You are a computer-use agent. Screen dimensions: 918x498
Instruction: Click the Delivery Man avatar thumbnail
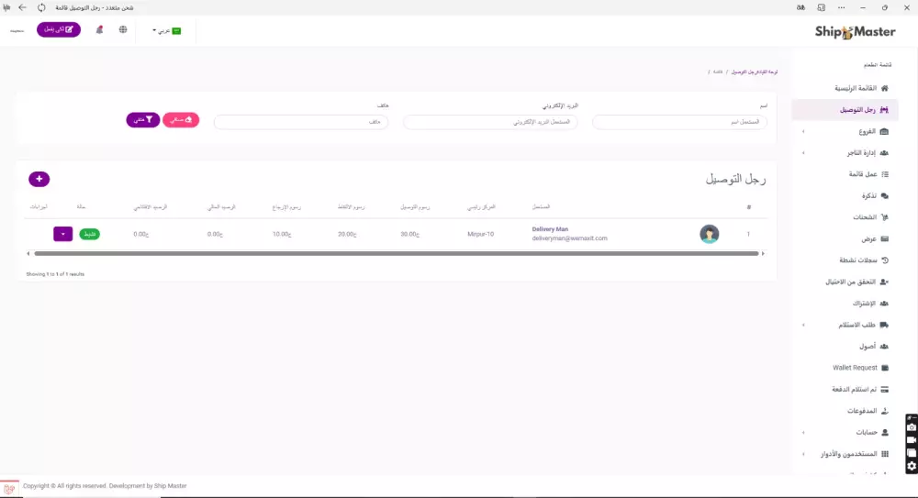coord(709,234)
